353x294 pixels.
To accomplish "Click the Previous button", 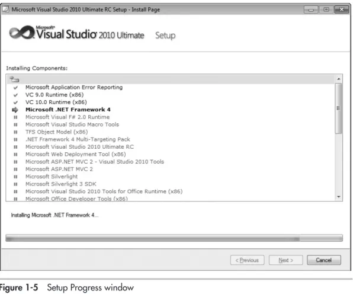I will 247,260.
